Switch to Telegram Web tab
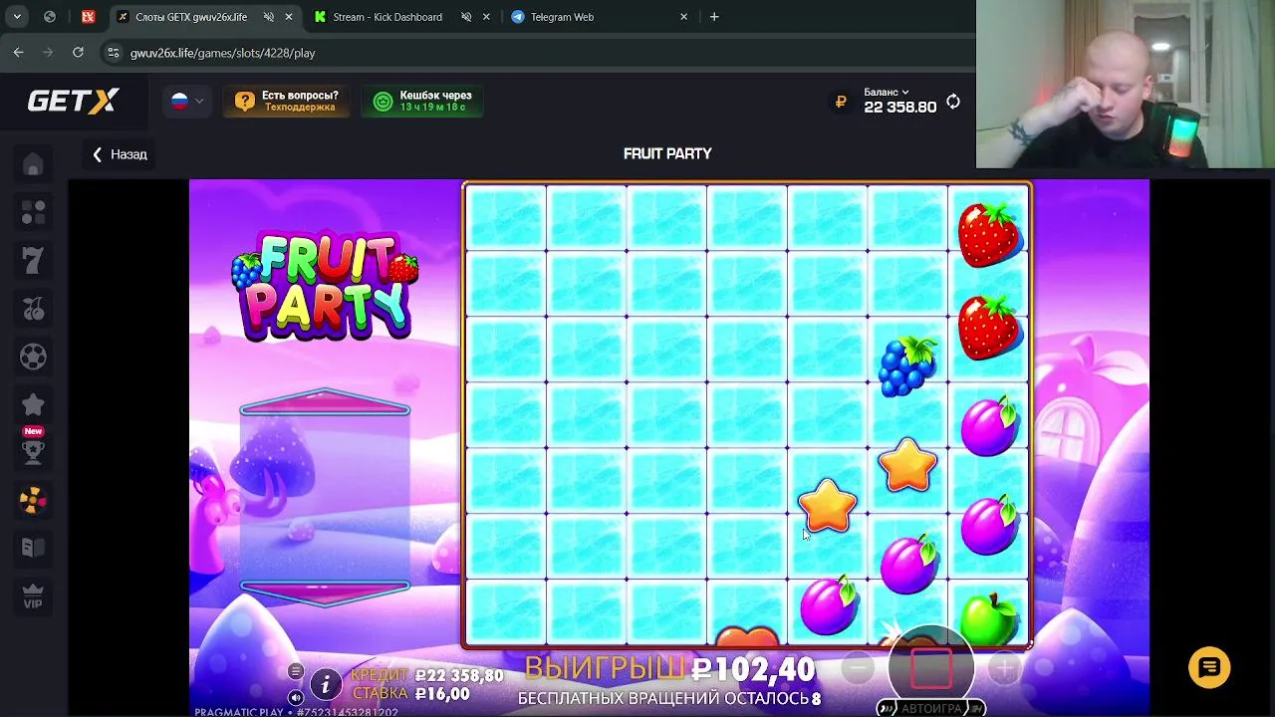The height and width of the screenshot is (717, 1275). 562,17
